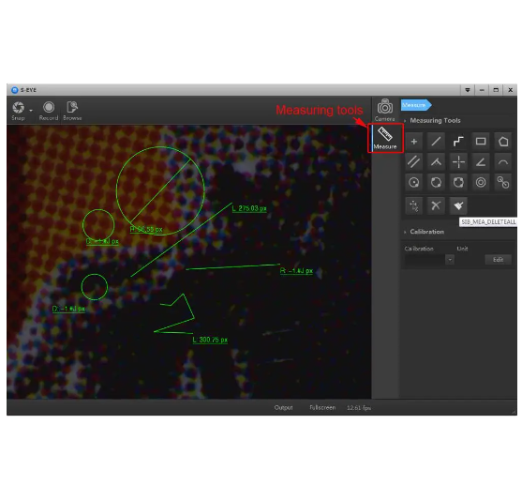Screen dimensions: 522x500
Task: Click the Fullscreen button in status bar
Action: (x=322, y=407)
